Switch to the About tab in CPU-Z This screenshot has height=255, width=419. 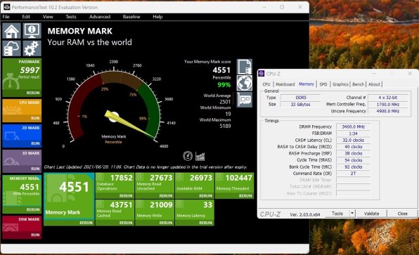(374, 84)
